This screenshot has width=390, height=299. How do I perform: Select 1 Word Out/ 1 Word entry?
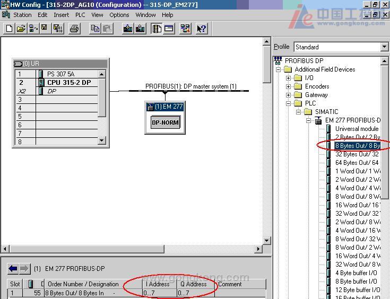358,171
